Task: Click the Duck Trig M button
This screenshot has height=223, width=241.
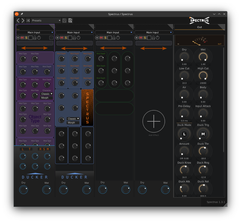Action: (x=203, y=134)
